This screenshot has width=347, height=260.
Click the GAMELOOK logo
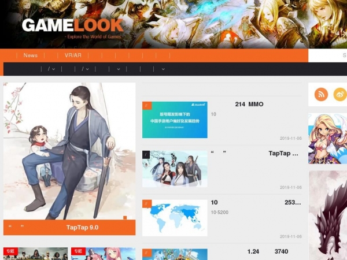tap(72, 25)
